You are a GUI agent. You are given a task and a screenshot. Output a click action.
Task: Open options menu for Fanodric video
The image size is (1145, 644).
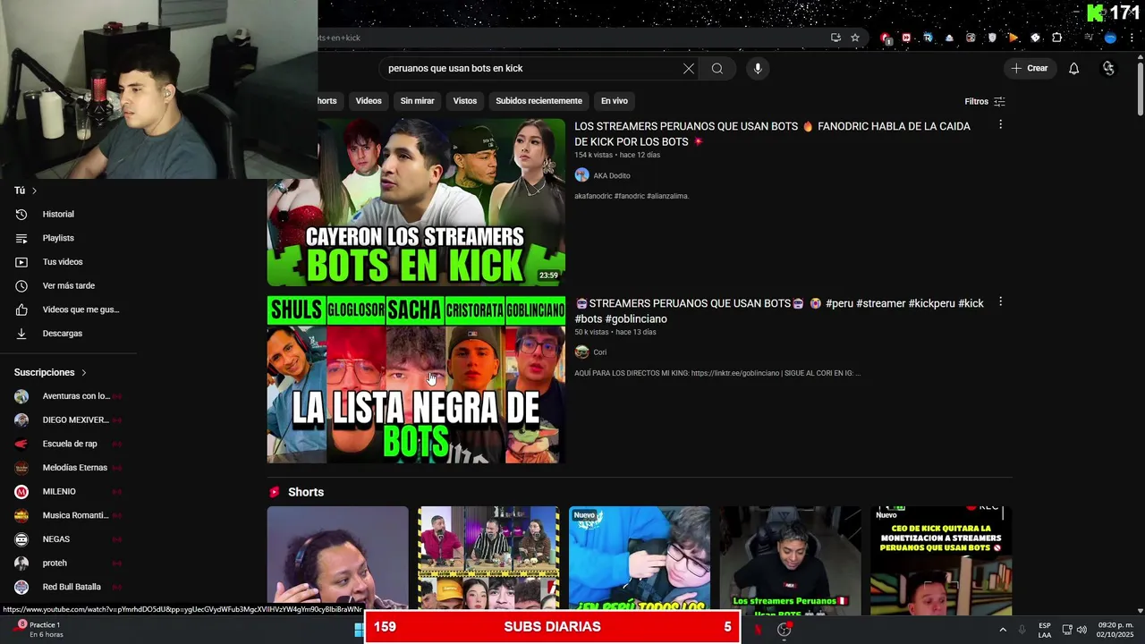tap(1000, 125)
